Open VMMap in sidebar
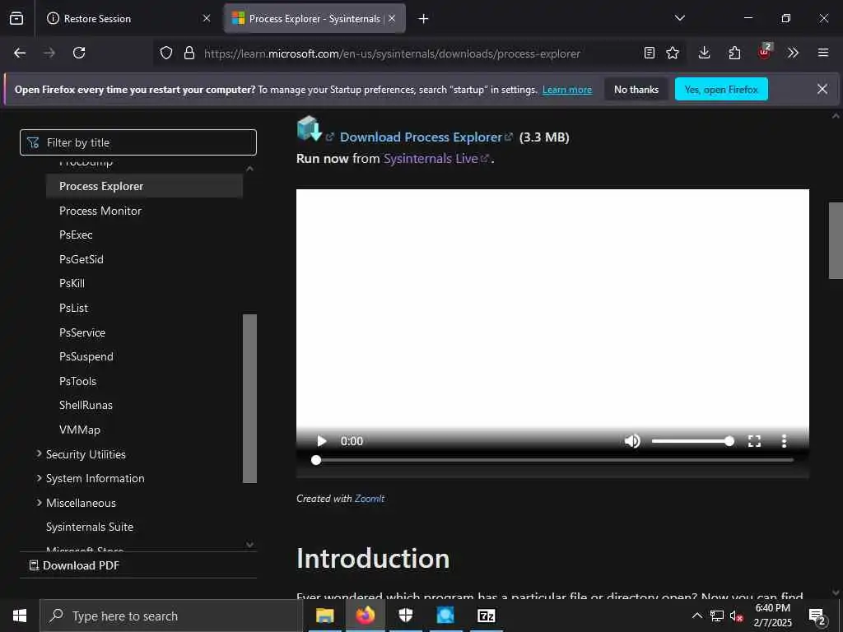This screenshot has width=843, height=632. (x=80, y=430)
